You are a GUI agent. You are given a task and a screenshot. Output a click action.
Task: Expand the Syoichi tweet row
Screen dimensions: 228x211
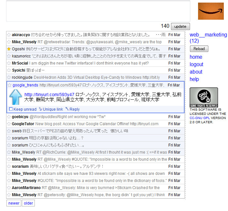(x=96, y=70)
